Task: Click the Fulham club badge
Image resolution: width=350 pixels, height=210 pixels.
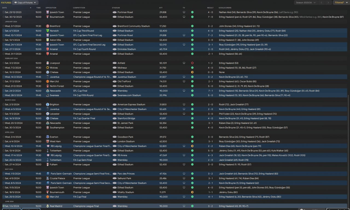Action: coord(48,165)
